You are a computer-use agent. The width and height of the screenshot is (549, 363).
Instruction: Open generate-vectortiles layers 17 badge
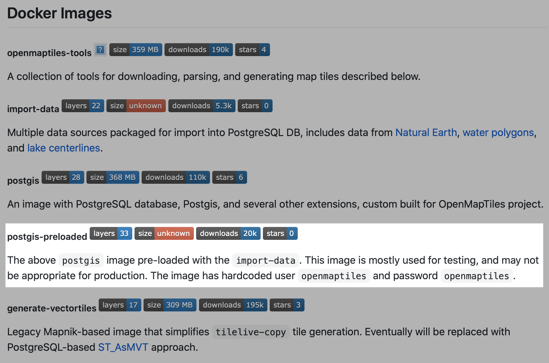pyautogui.click(x=120, y=305)
